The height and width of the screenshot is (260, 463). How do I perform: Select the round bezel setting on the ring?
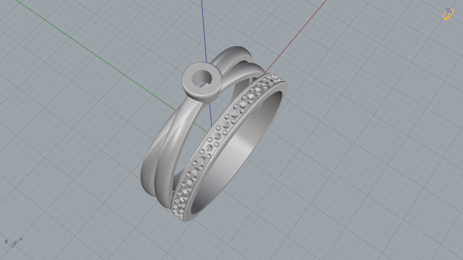[202, 82]
